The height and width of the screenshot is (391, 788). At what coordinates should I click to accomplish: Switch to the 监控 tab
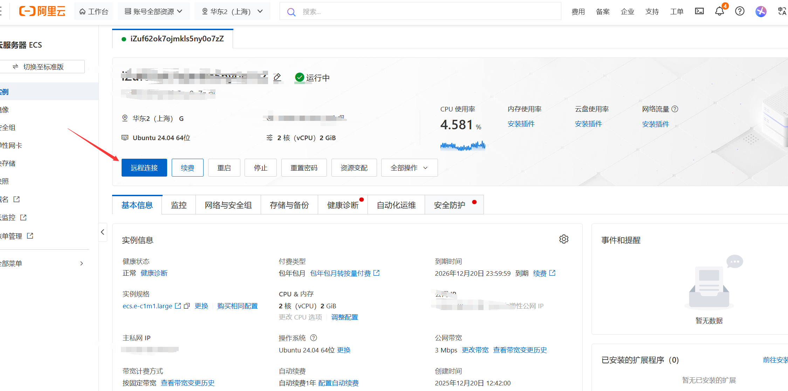click(x=179, y=205)
